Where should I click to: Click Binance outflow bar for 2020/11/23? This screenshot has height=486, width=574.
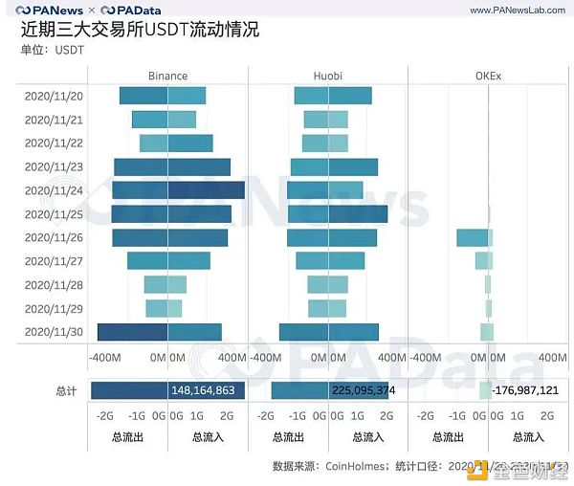141,166
